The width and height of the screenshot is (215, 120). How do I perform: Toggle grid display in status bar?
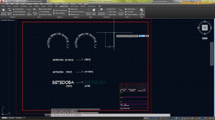click(150, 118)
